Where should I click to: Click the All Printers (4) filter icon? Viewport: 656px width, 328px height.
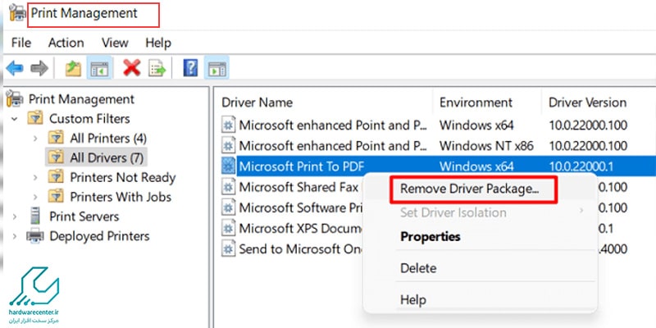pos(56,138)
